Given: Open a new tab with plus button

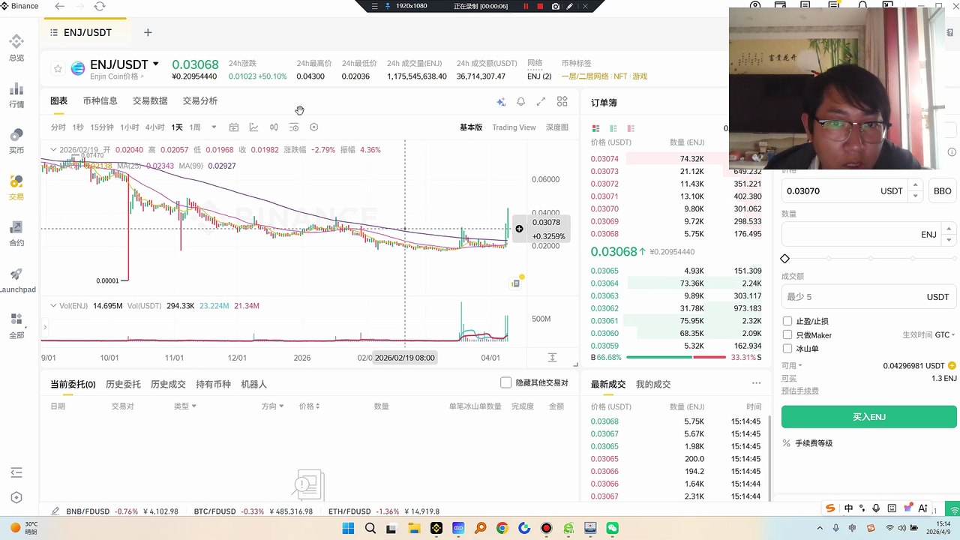Looking at the screenshot, I should [148, 32].
